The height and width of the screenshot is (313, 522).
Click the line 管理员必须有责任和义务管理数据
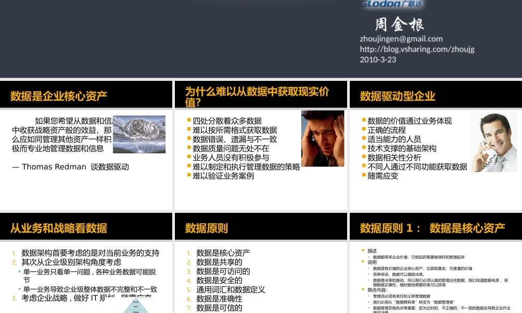coord(401,296)
